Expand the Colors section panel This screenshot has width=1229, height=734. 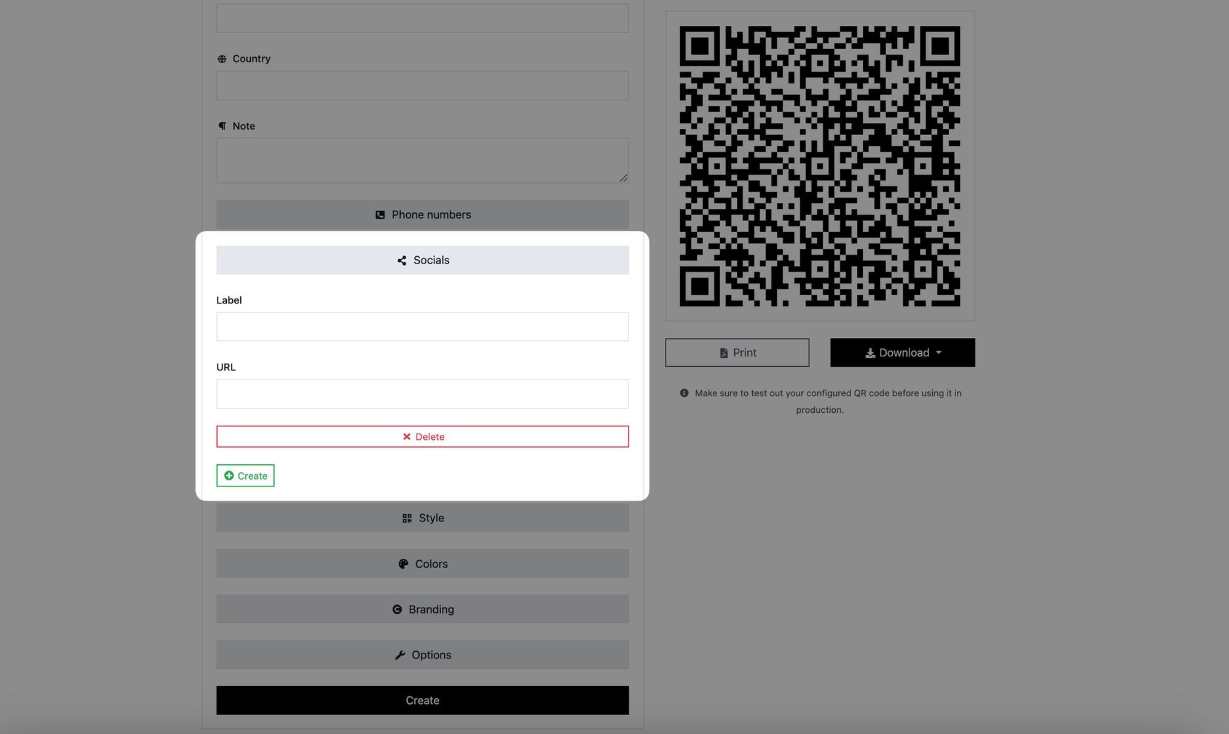(422, 564)
